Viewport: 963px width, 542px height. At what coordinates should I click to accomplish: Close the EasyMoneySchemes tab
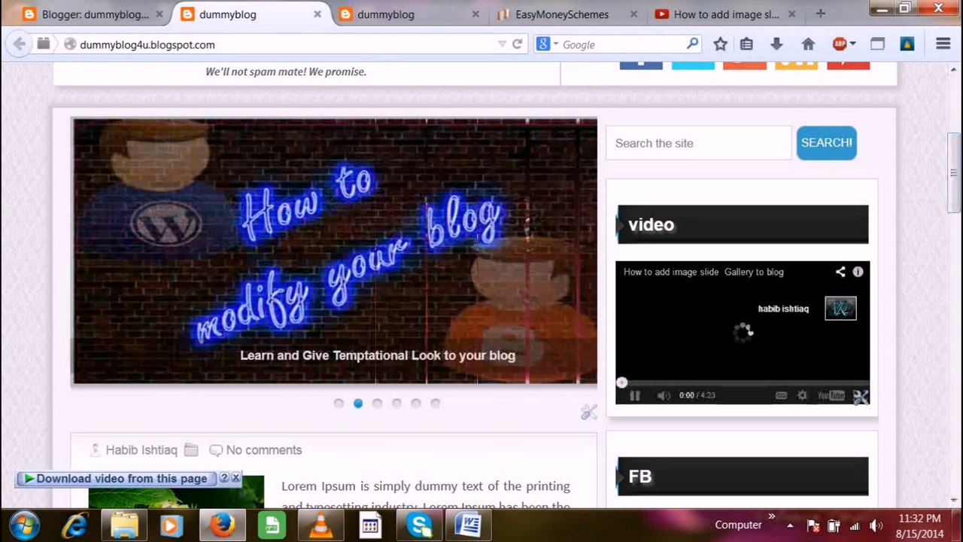(633, 14)
